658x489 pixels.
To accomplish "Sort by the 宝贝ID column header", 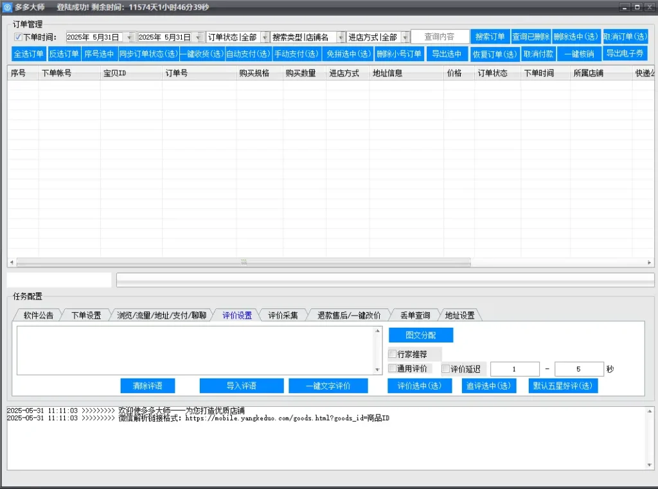I will (x=131, y=73).
